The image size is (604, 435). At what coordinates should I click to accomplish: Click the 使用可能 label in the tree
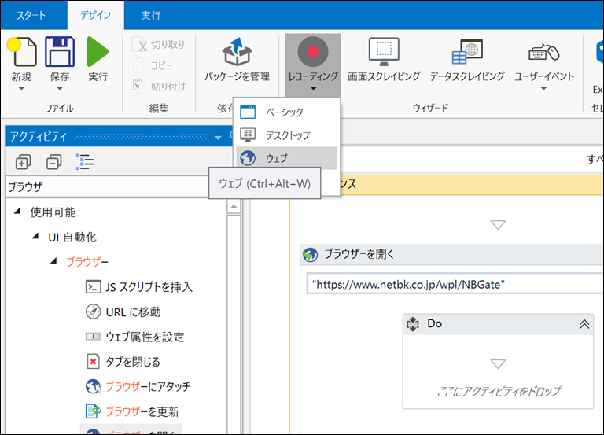53,212
